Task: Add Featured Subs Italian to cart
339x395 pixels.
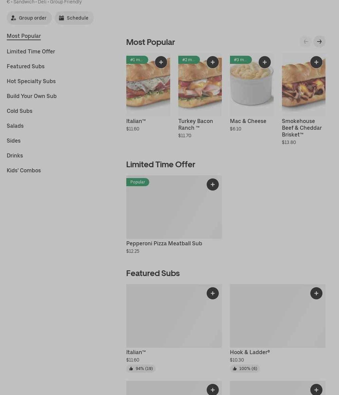Action: coord(213,293)
